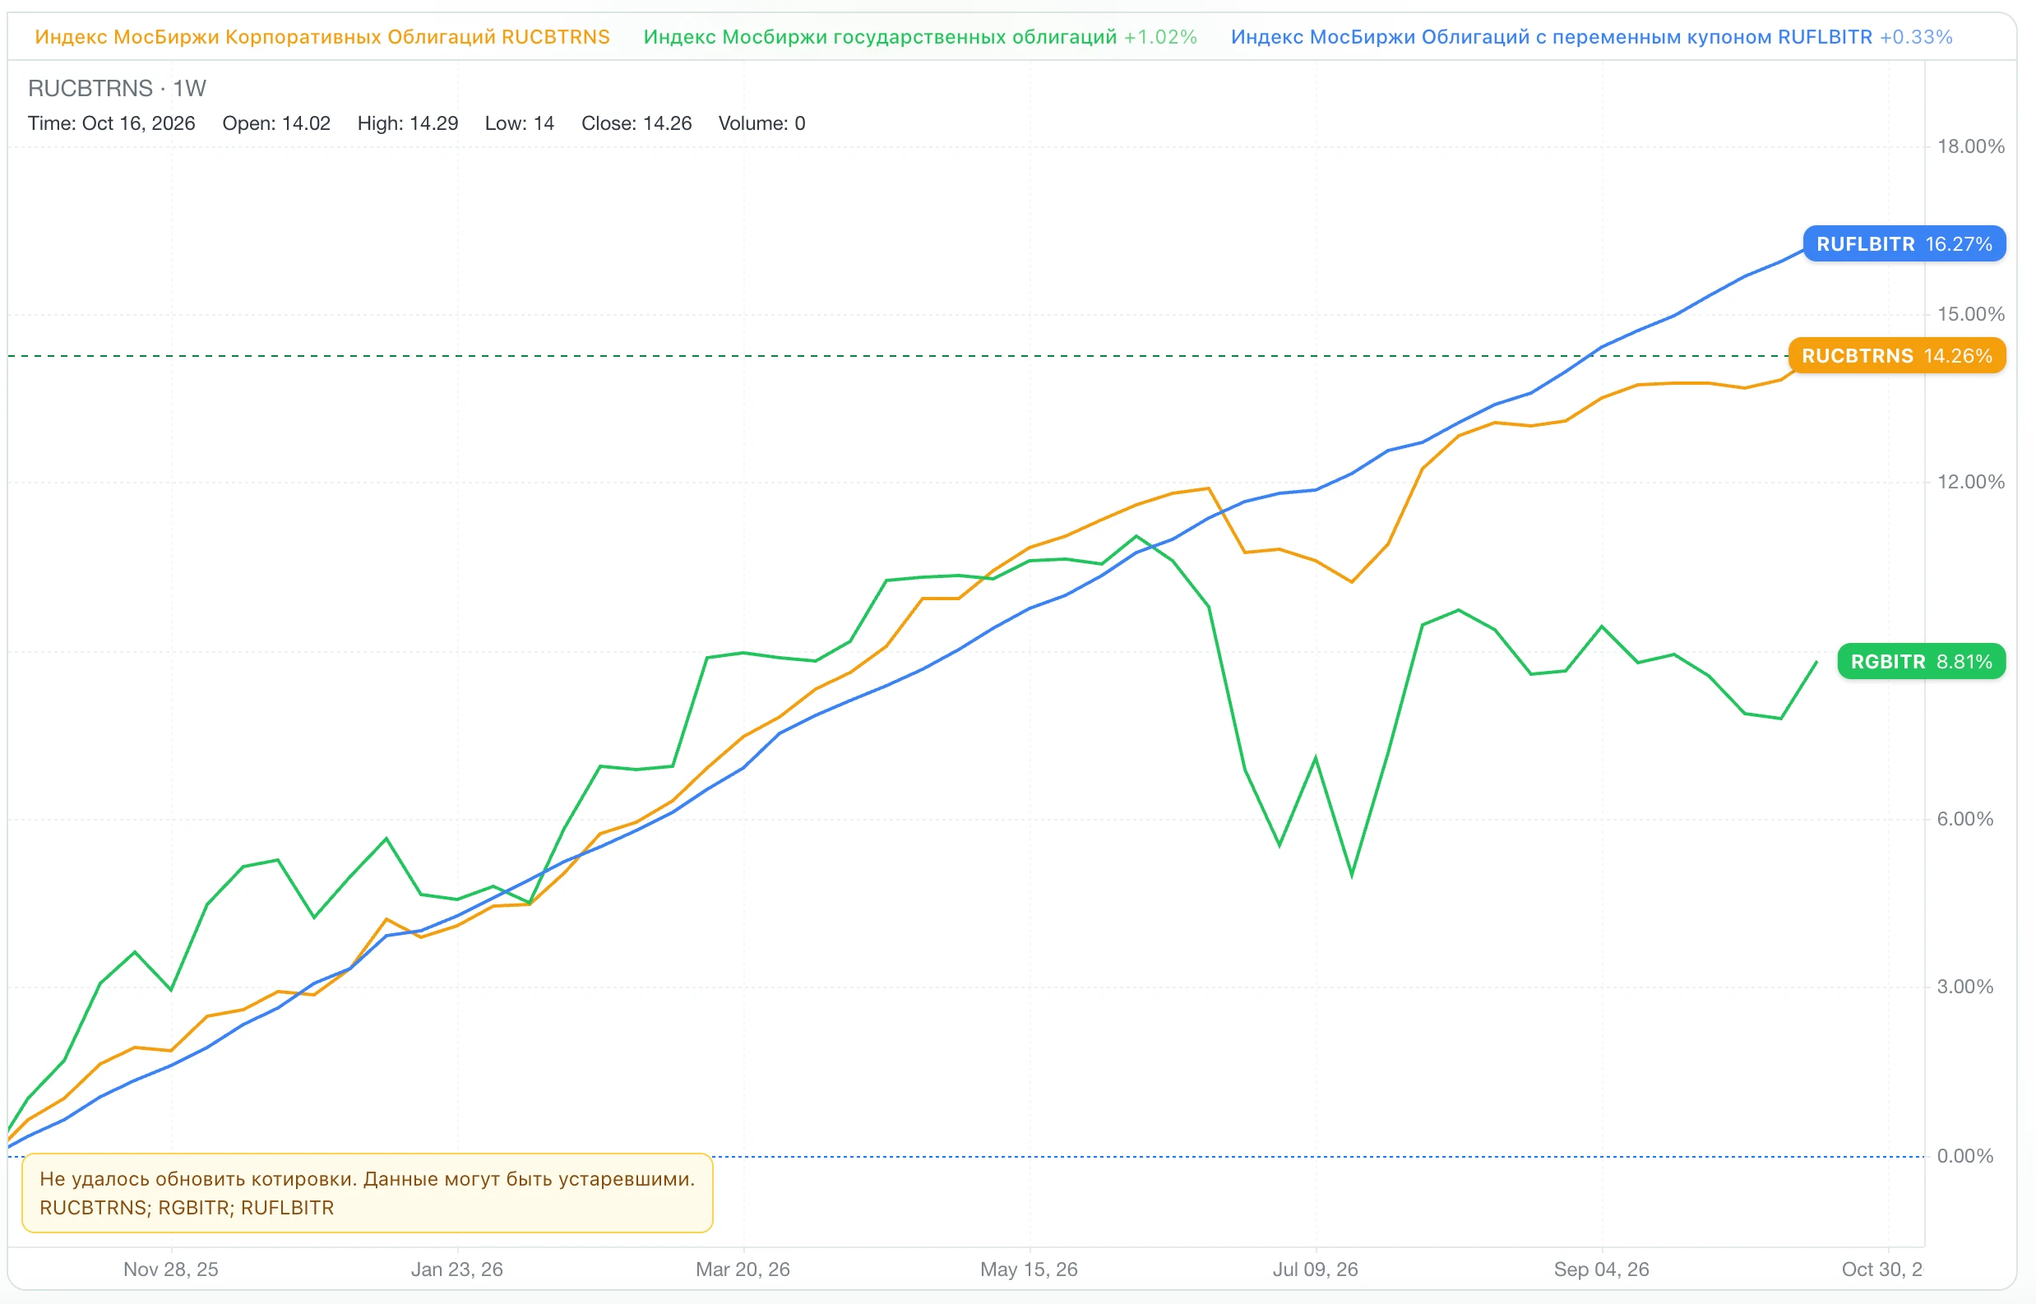This screenshot has width=2036, height=1304.
Task: Select the orange RUCBTRNS corporate bonds legend entry
Action: pyautogui.click(x=322, y=37)
